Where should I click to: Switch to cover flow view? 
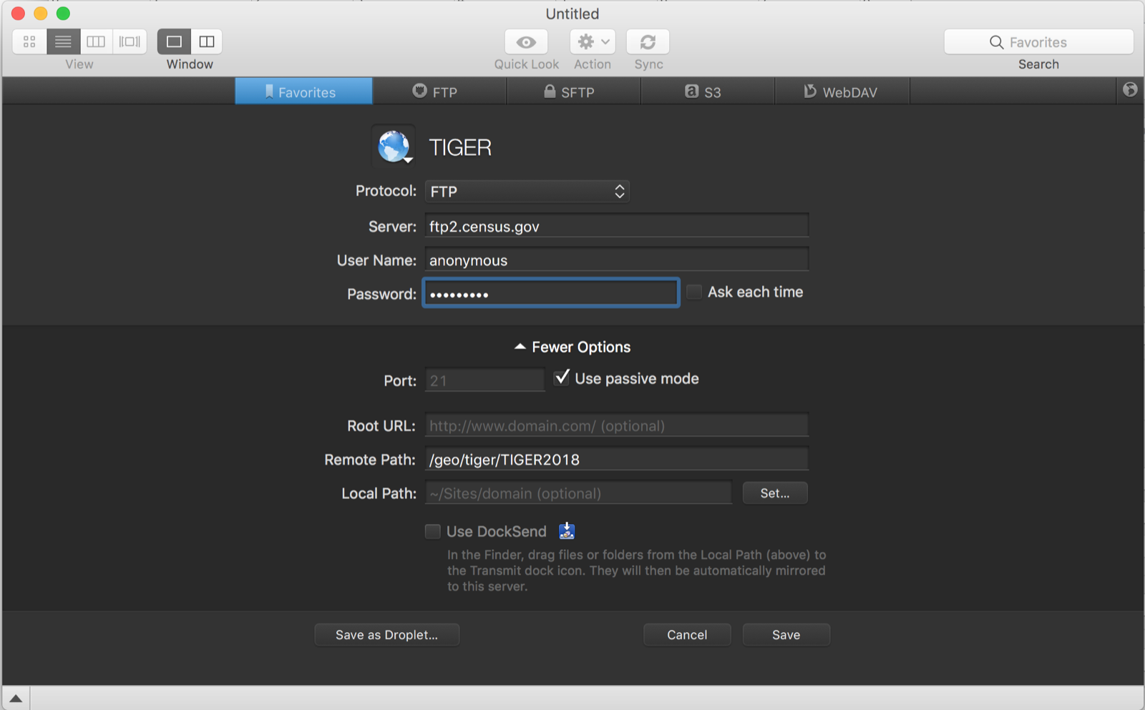(x=130, y=41)
